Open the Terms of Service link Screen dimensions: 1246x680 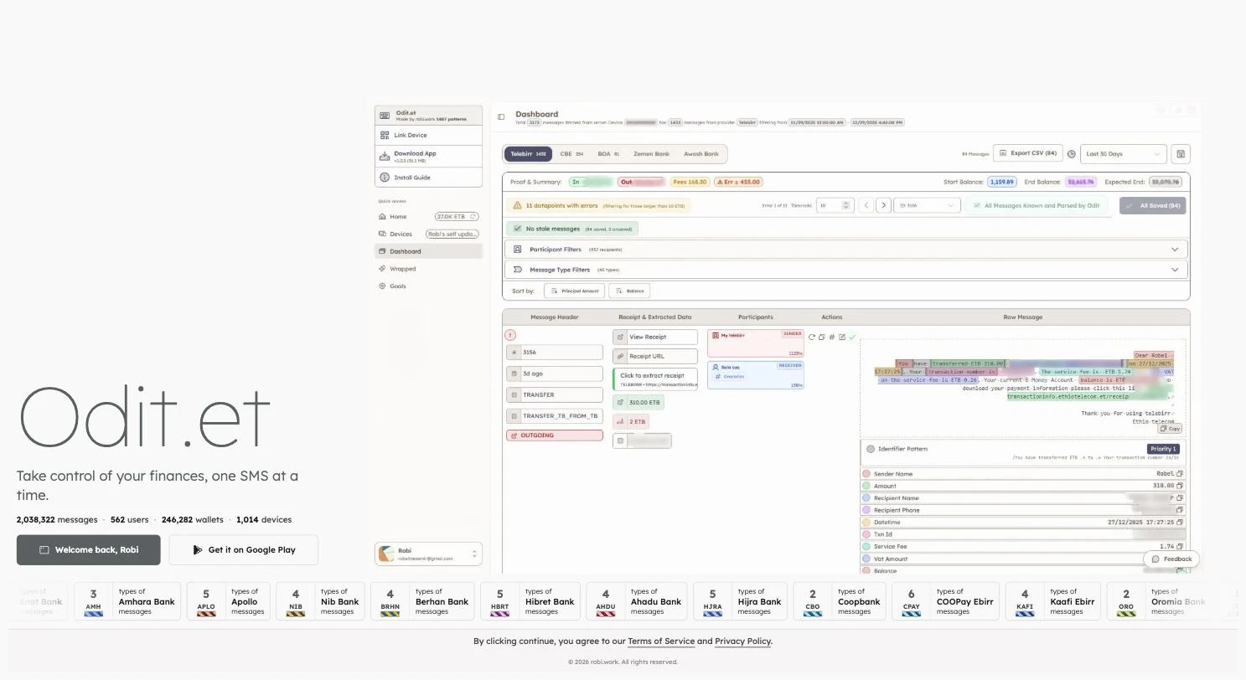pyautogui.click(x=661, y=641)
